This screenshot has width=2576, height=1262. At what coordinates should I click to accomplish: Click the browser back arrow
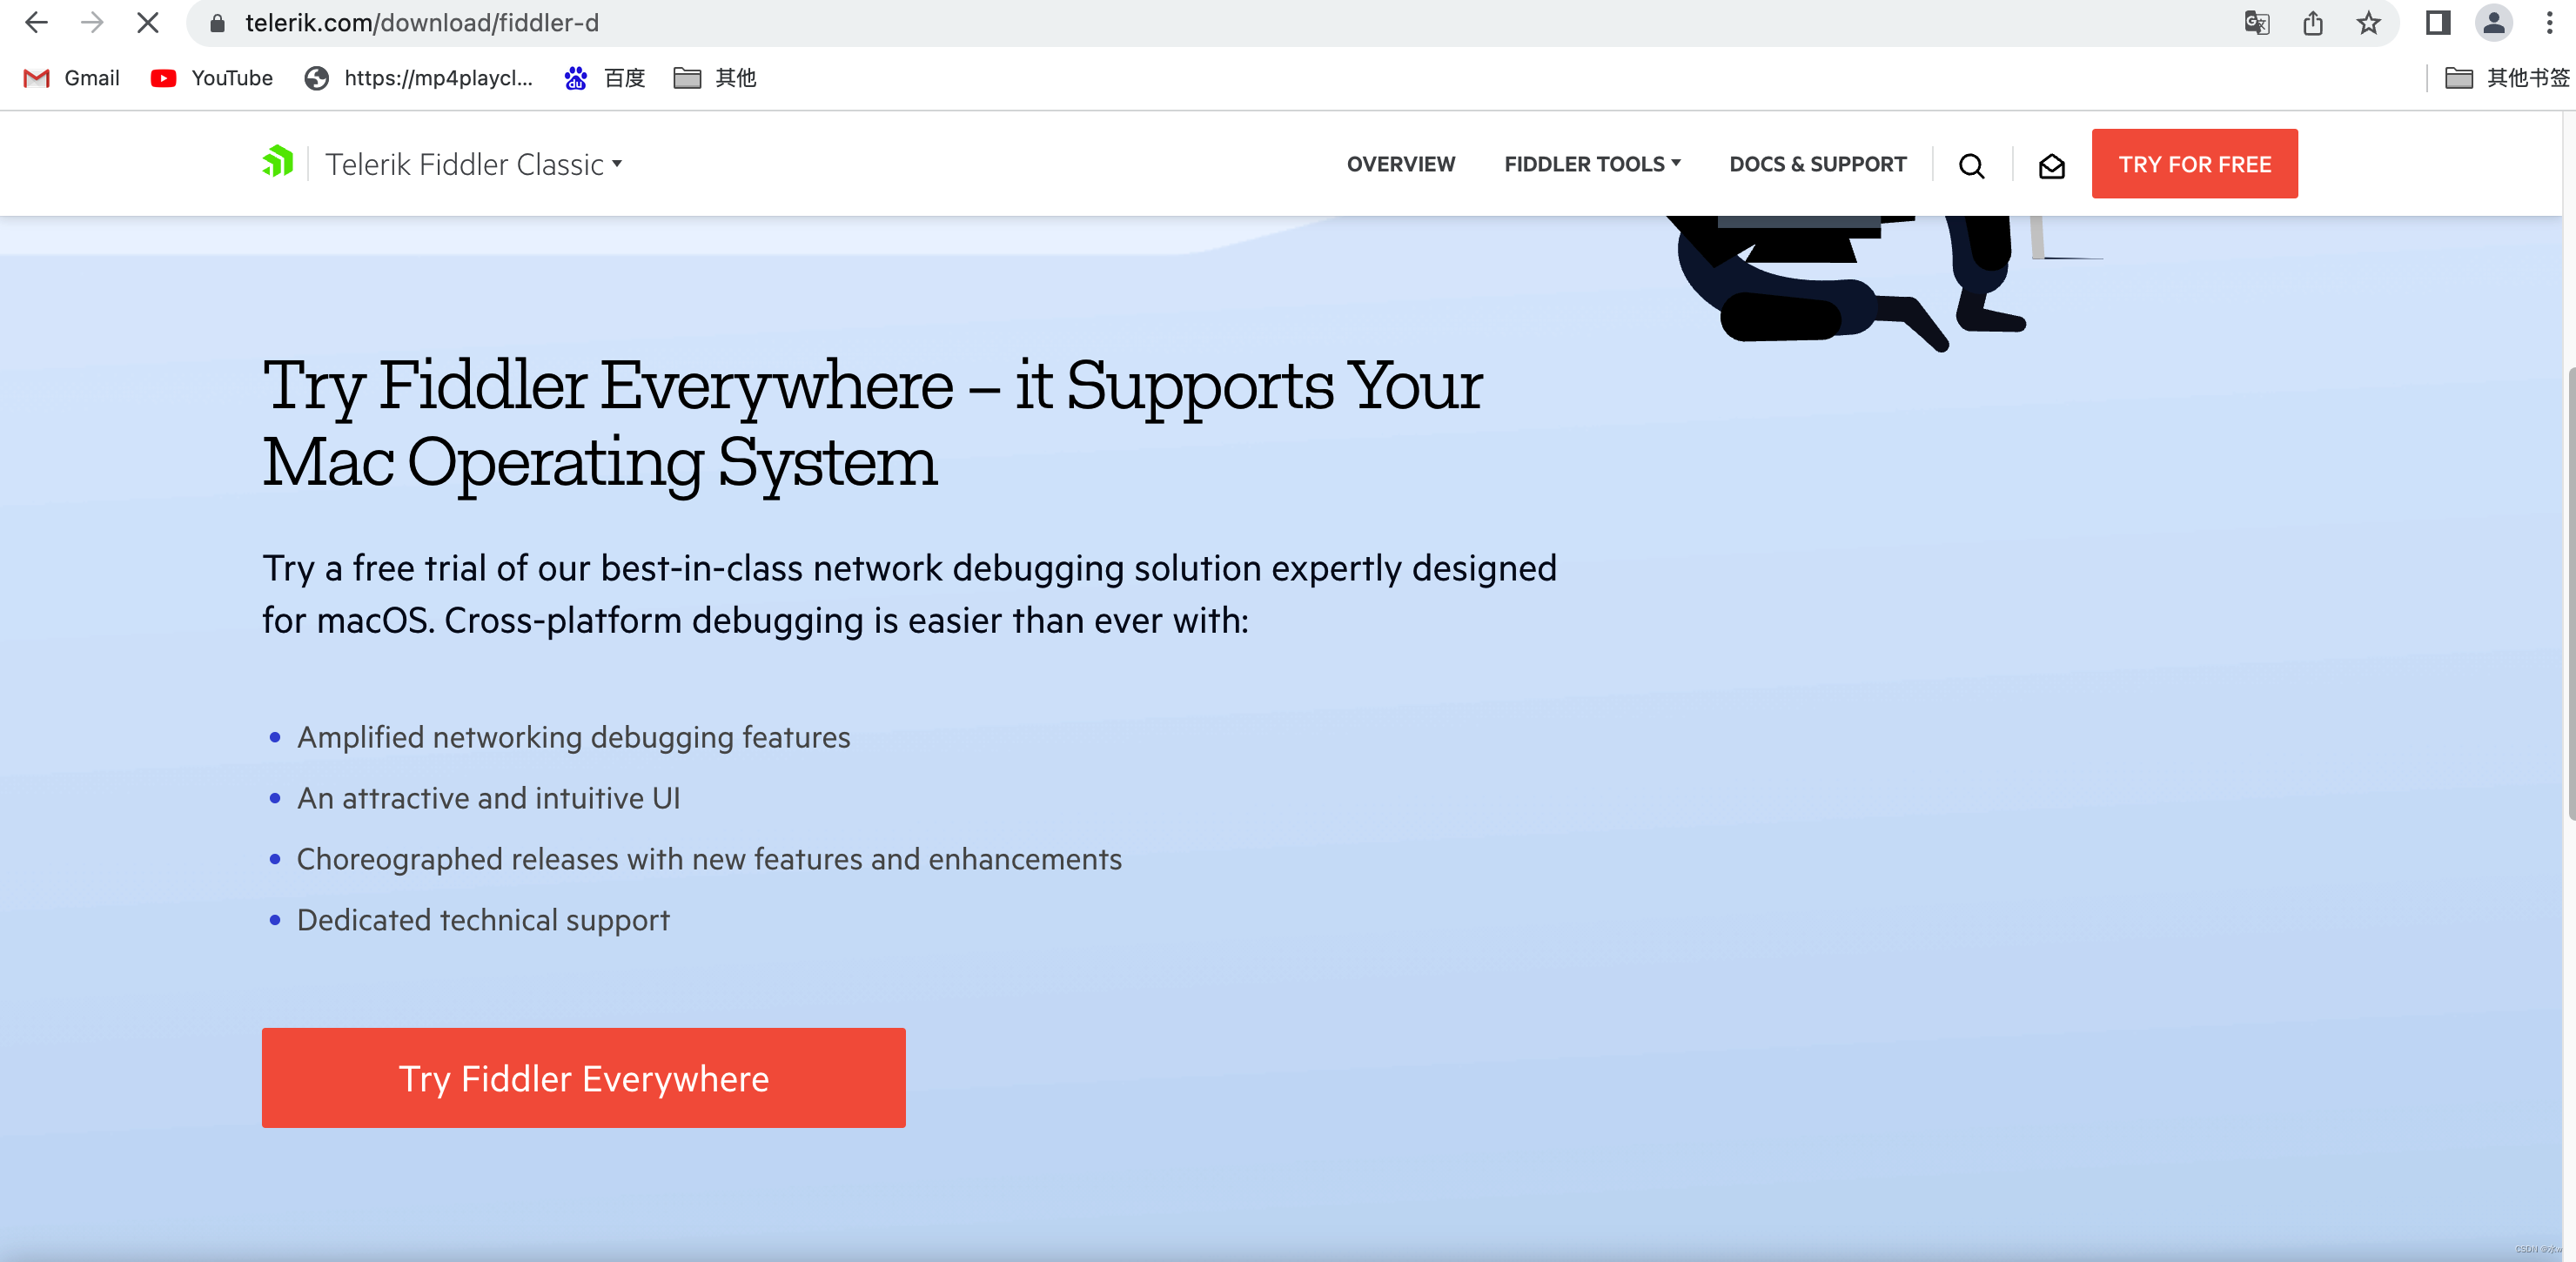36,22
